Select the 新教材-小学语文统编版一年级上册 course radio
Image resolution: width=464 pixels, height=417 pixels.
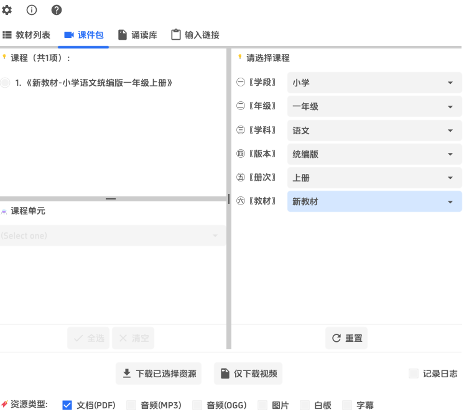point(6,83)
